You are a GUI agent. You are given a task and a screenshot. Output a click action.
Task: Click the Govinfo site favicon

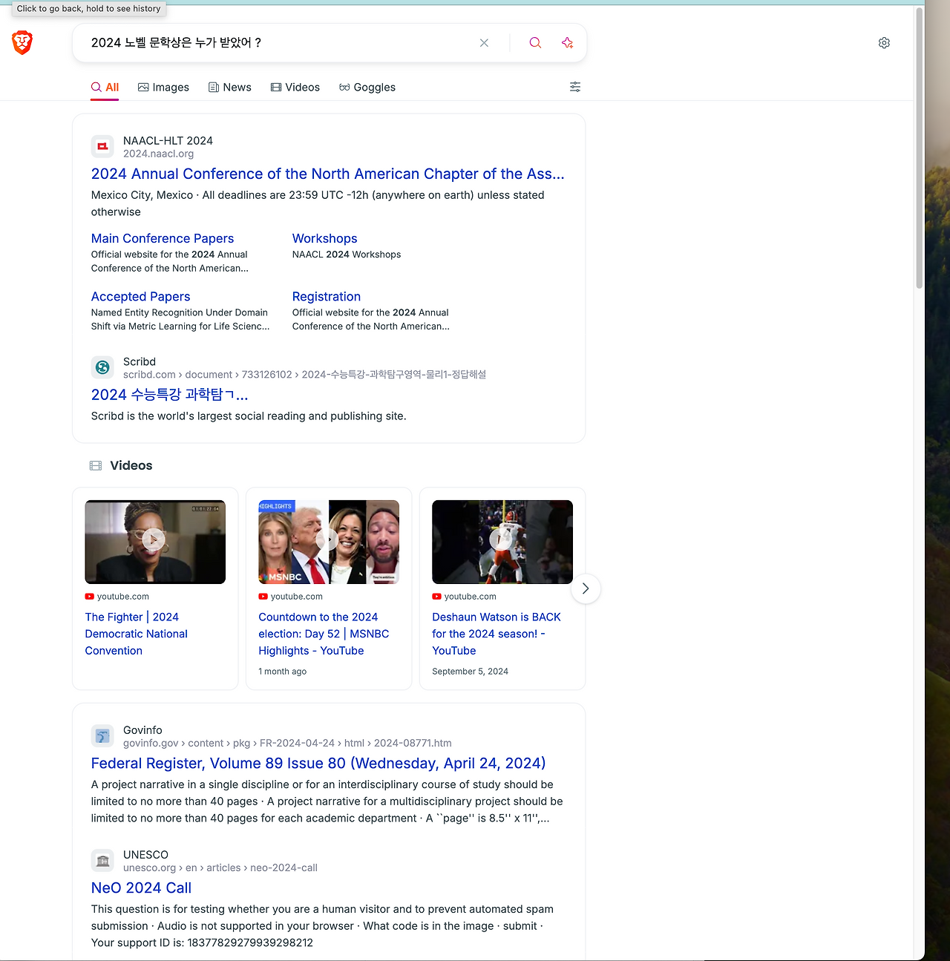click(102, 736)
